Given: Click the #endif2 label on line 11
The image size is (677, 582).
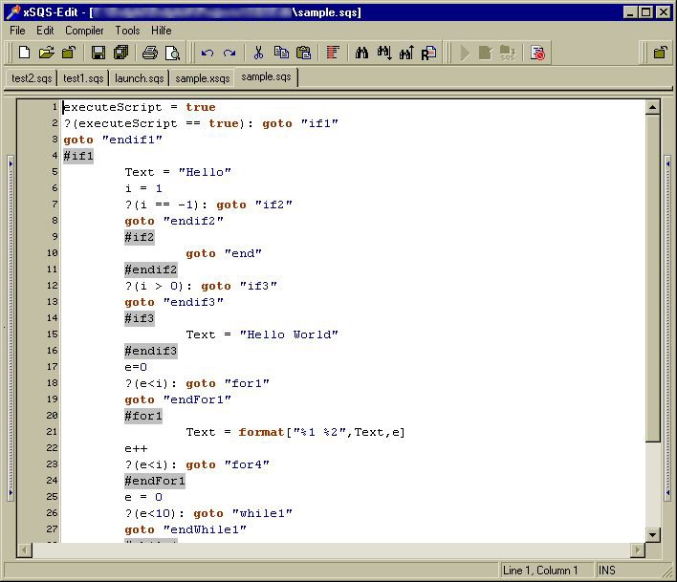Looking at the screenshot, I should 151,269.
